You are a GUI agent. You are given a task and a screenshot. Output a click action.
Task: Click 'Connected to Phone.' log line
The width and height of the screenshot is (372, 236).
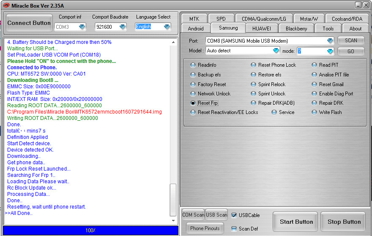[32, 67]
